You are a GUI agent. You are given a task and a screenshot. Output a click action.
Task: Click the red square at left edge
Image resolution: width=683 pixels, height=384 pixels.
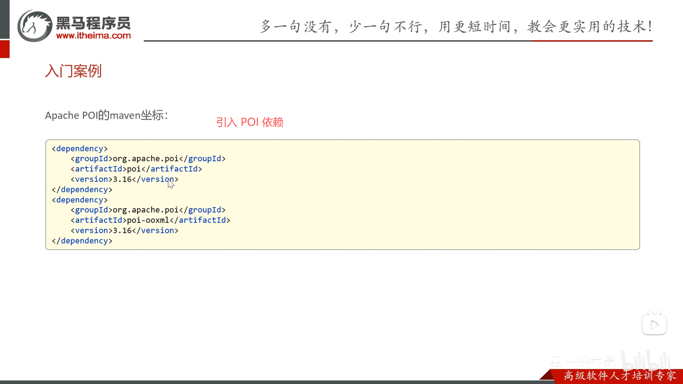[x=5, y=49]
